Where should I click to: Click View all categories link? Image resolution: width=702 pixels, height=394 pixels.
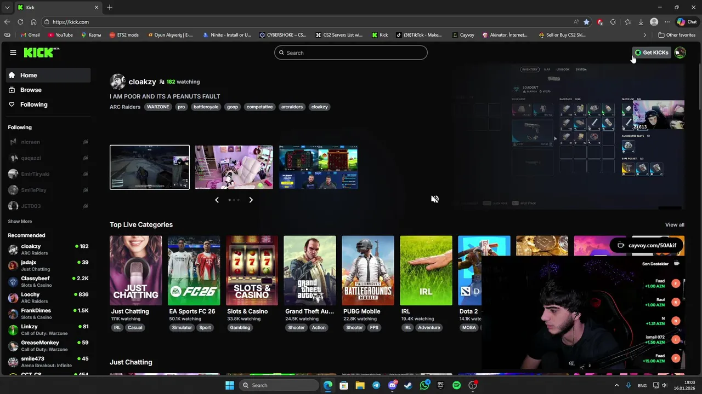click(675, 225)
